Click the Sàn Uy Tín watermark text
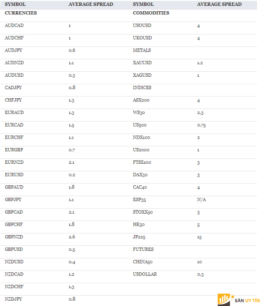 point(247,300)
